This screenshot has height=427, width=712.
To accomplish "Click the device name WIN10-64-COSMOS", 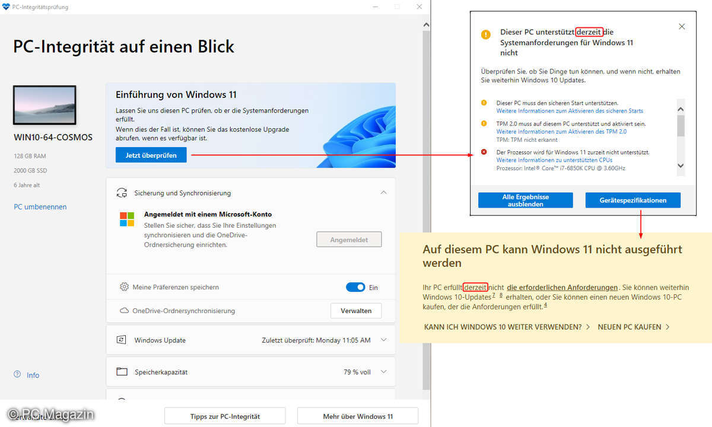I will [x=53, y=137].
